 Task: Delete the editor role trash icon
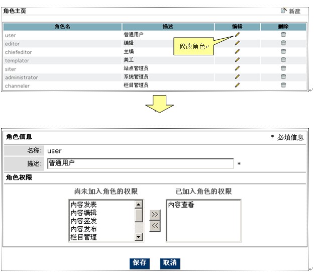(283, 43)
